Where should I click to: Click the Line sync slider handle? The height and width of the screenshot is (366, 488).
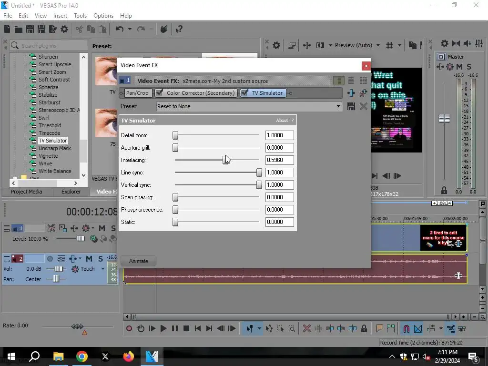click(259, 173)
